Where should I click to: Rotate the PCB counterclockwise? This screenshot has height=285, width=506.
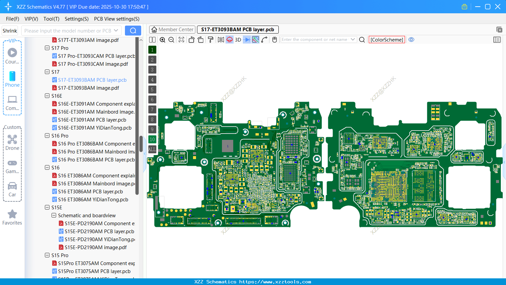(191, 40)
